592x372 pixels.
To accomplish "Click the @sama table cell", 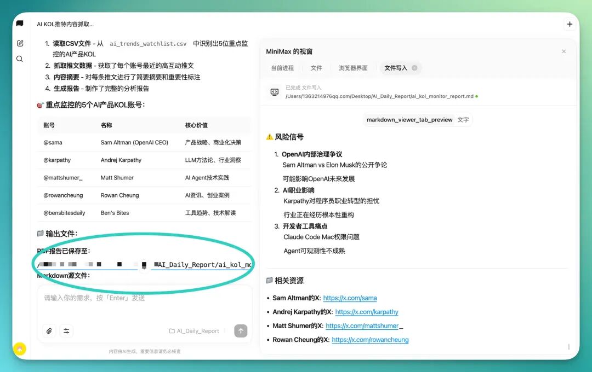I will click(53, 142).
